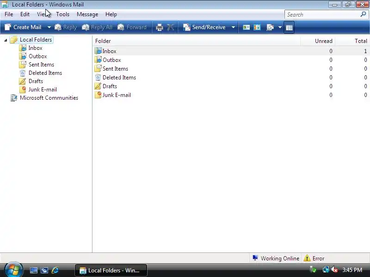370x277 pixels.
Task: Click the network tray icon
Action: pos(326,270)
